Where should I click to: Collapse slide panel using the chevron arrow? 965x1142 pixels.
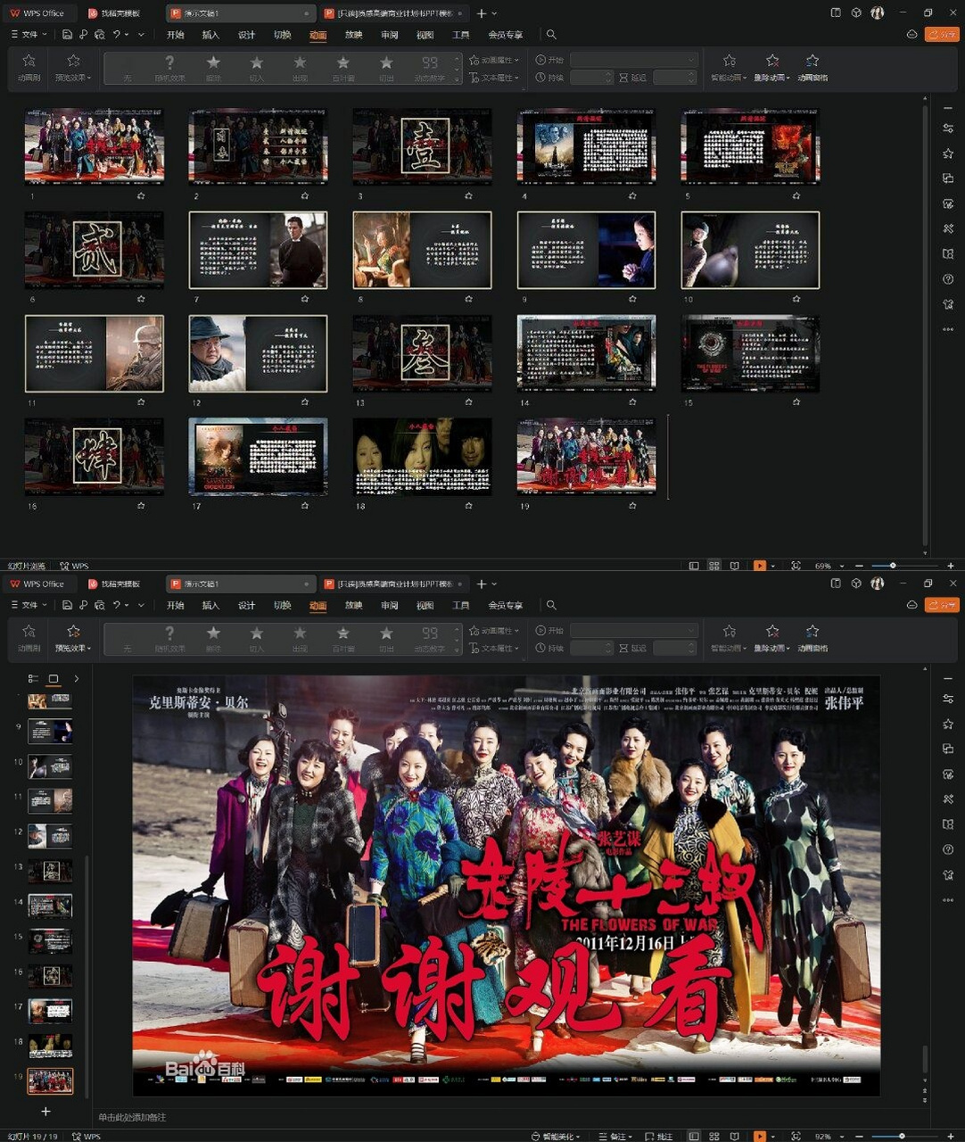[x=76, y=679]
